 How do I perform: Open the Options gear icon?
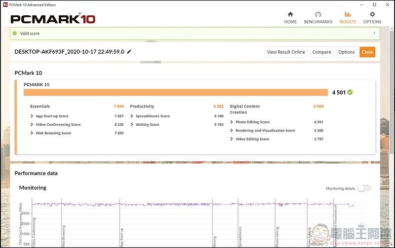pyautogui.click(x=372, y=14)
